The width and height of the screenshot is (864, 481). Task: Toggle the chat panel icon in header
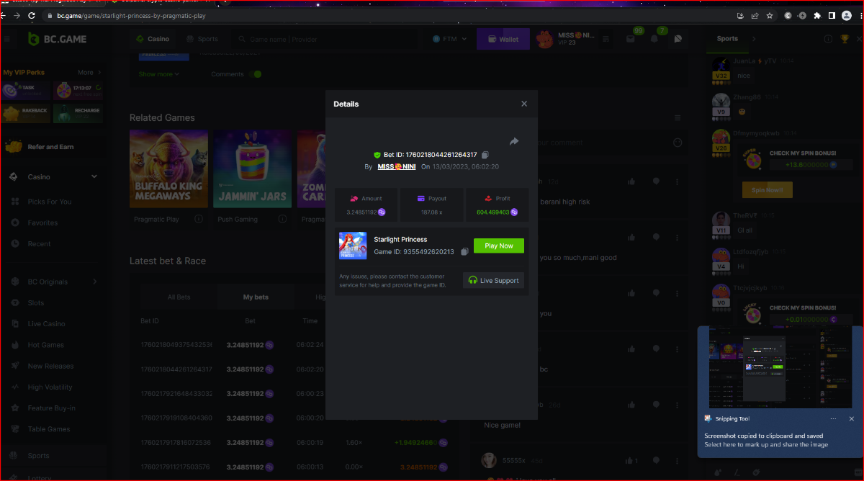(678, 39)
